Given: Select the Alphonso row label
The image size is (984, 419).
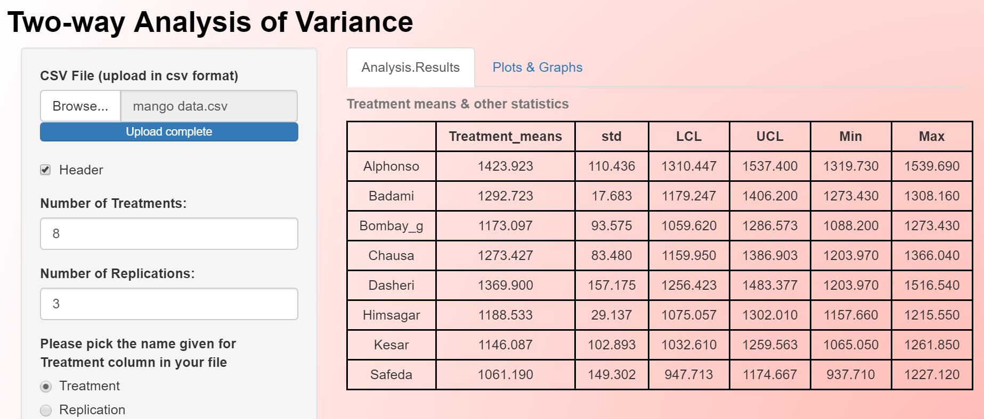Looking at the screenshot, I should 391,166.
